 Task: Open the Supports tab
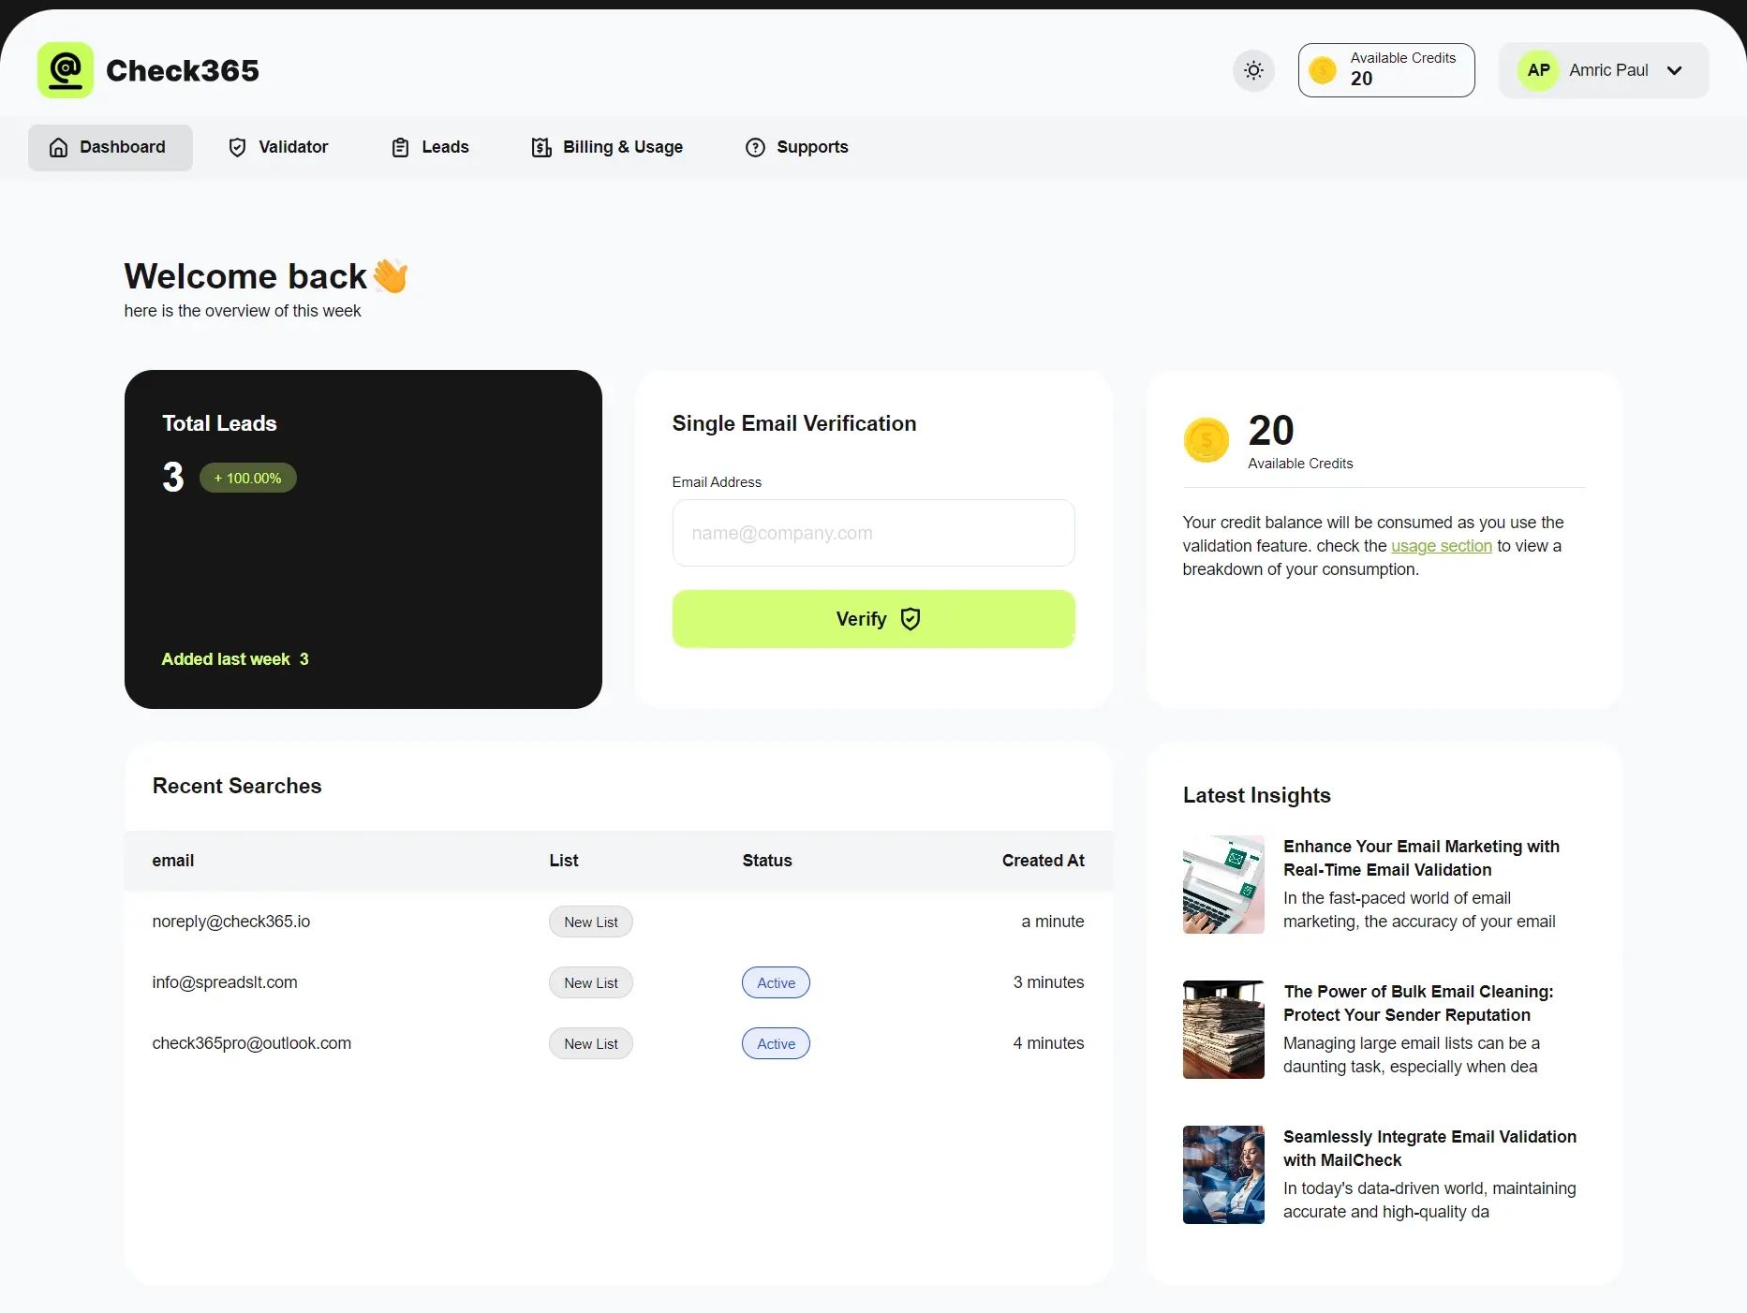point(796,147)
